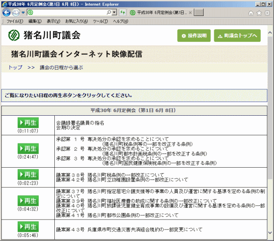This screenshot has height=241, width=274.
Task: Open the browser Home icon
Action: 250,13
